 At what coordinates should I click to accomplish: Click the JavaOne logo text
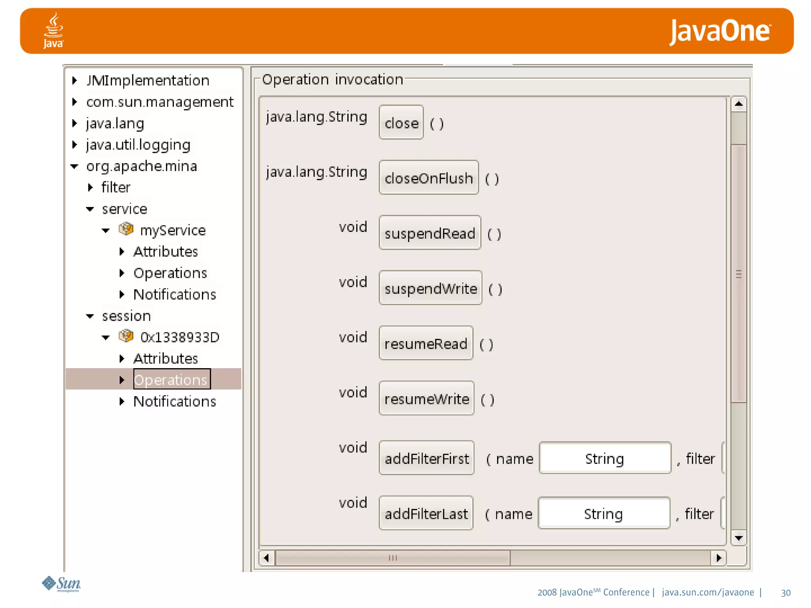pyautogui.click(x=720, y=31)
